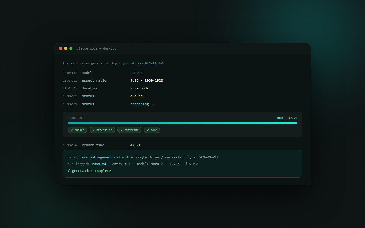Click the '100% · 47.2s' progress readout
The height and width of the screenshot is (228, 365).
pyautogui.click(x=287, y=118)
